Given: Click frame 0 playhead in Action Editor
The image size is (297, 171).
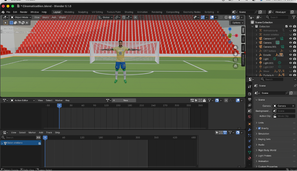Looking at the screenshot, I should [59, 105].
